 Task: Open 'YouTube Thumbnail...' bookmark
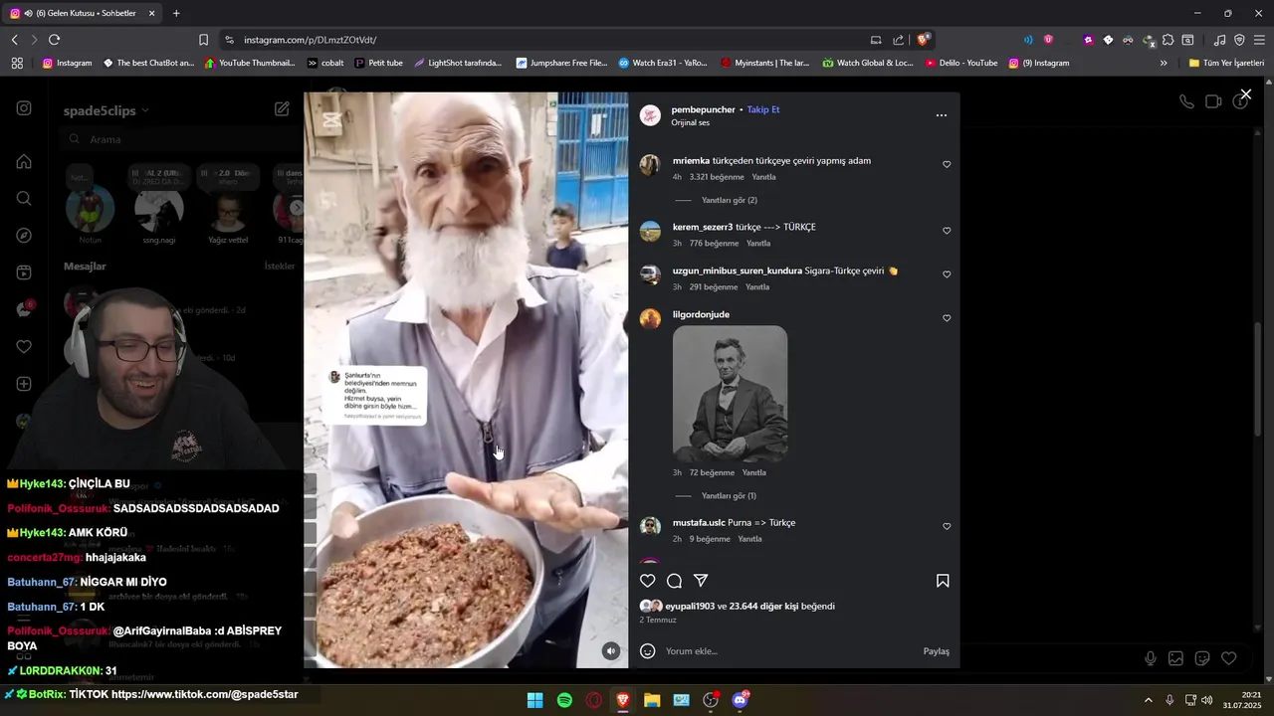pyautogui.click(x=250, y=63)
